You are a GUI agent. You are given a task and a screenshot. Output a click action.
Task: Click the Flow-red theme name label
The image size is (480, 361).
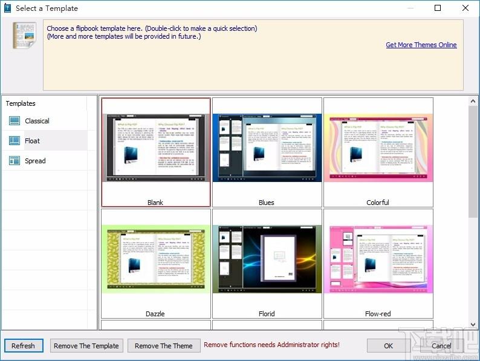point(378,314)
